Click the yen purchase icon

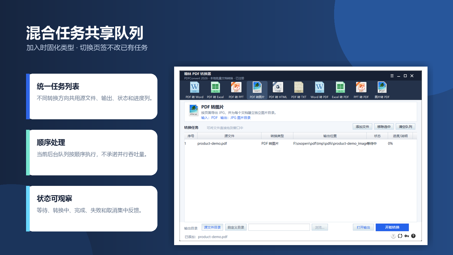coord(393,236)
